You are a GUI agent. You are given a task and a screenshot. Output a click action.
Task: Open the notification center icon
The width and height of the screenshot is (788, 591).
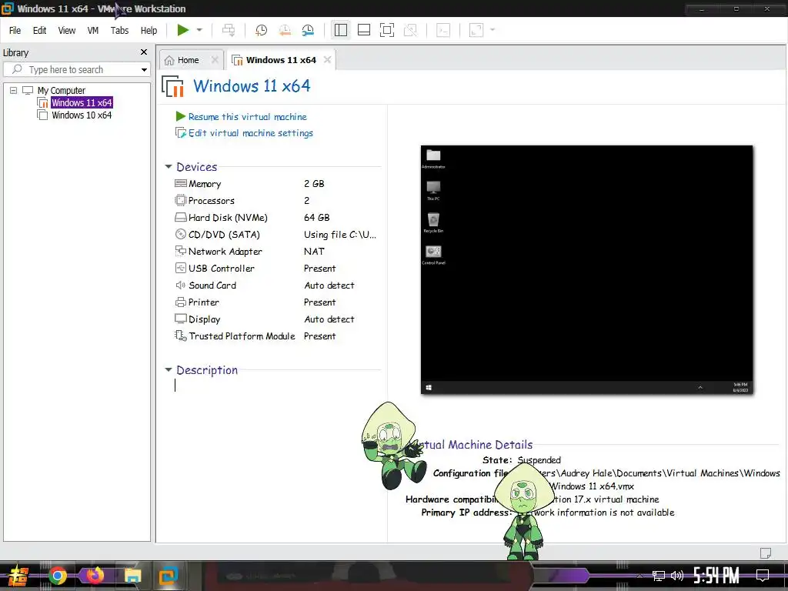(x=763, y=575)
